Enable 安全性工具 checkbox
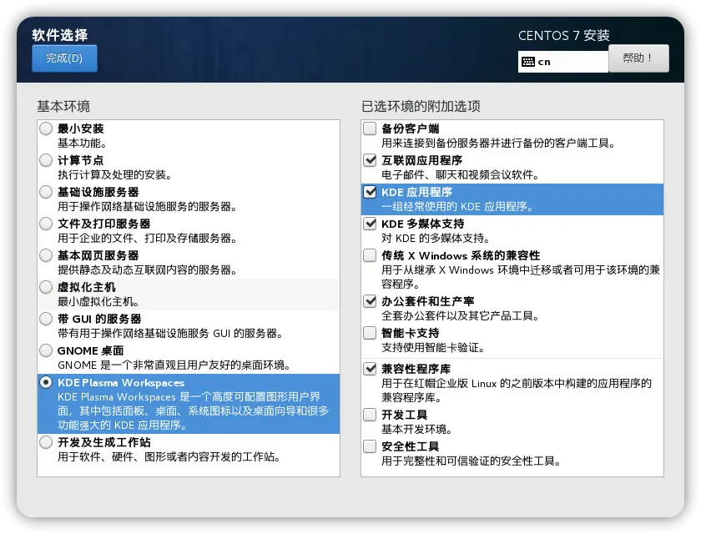Image resolution: width=701 pixels, height=534 pixels. [370, 446]
